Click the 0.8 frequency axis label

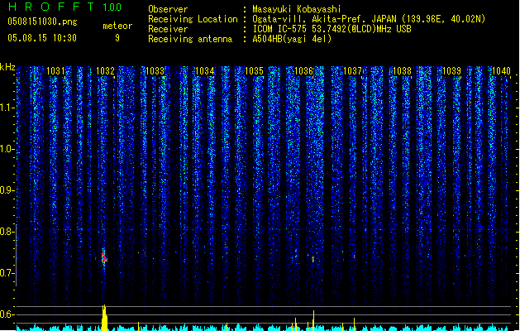click(7, 232)
